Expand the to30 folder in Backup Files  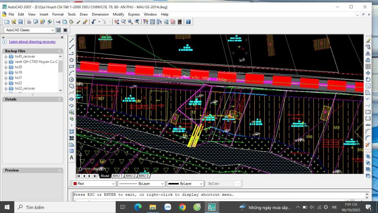coord(6,67)
